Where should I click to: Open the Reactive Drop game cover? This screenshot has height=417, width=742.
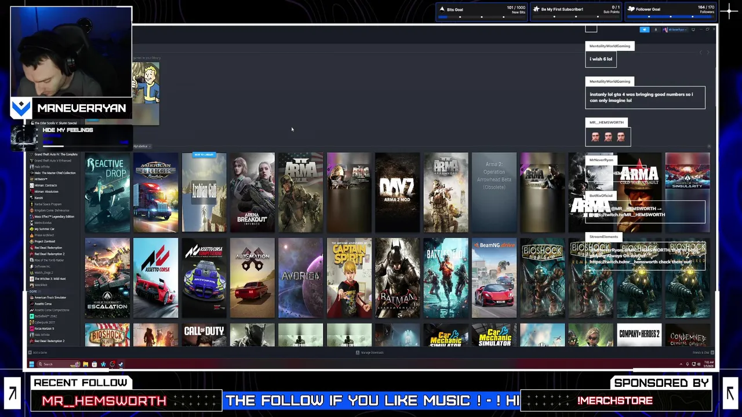(x=107, y=192)
